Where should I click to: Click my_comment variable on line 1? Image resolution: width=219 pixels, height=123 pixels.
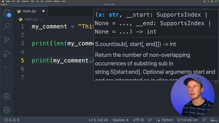49,27
